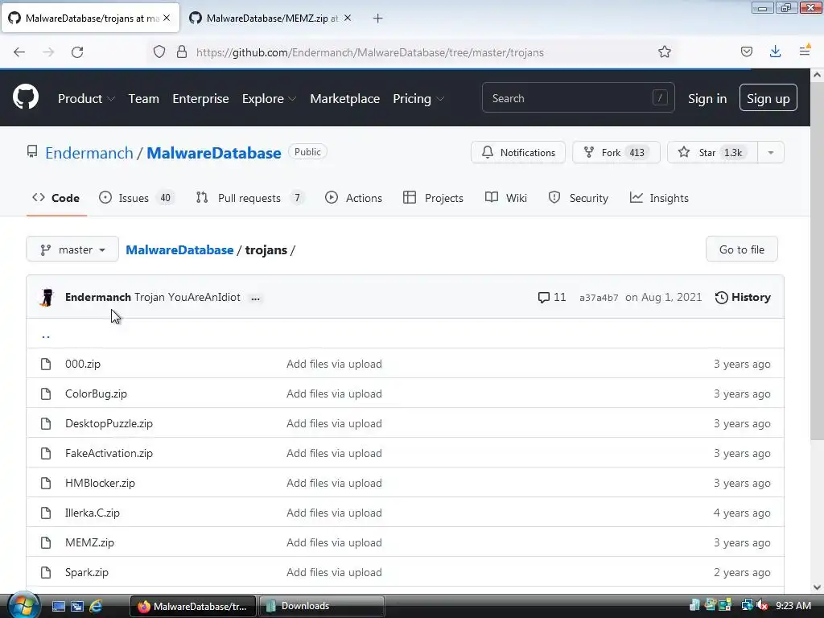Open the Explore dropdown menu

coord(269,99)
